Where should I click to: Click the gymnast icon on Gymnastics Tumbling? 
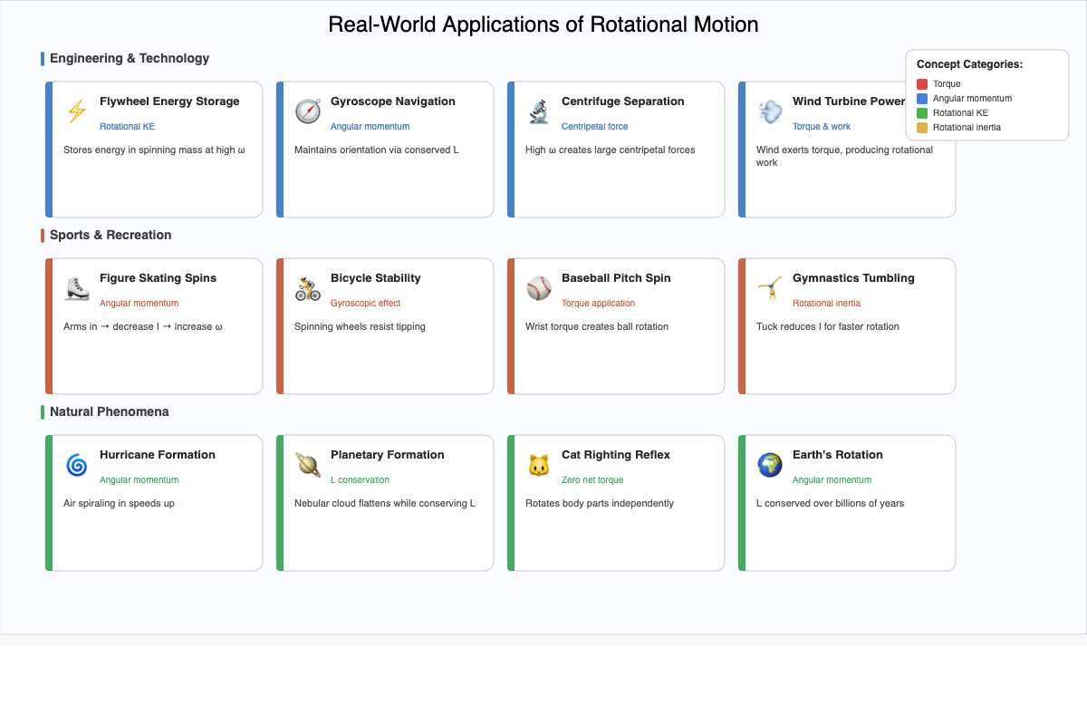tap(769, 287)
